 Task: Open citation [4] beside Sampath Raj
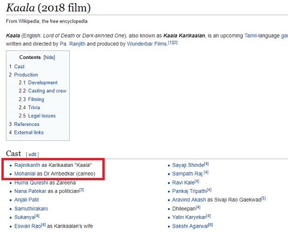click(206, 172)
